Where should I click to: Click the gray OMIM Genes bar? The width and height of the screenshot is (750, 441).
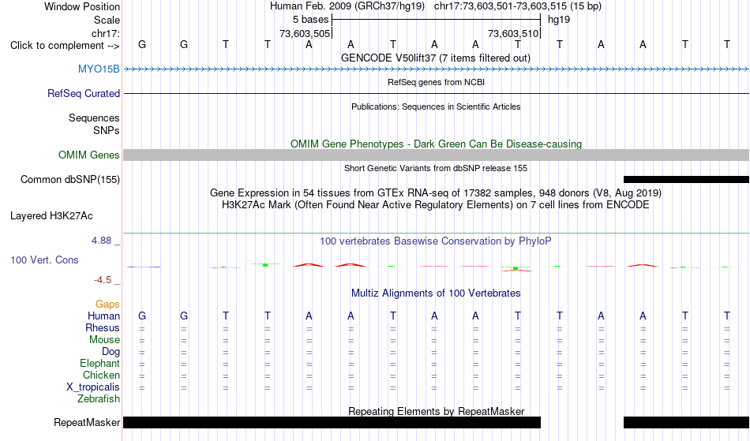point(436,155)
